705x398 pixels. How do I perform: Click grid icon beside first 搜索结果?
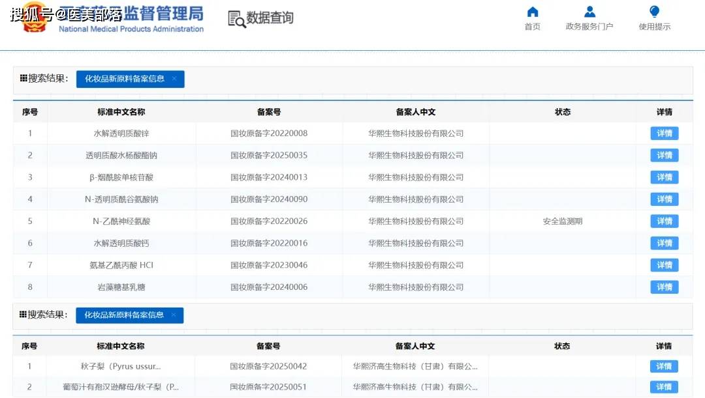point(23,79)
